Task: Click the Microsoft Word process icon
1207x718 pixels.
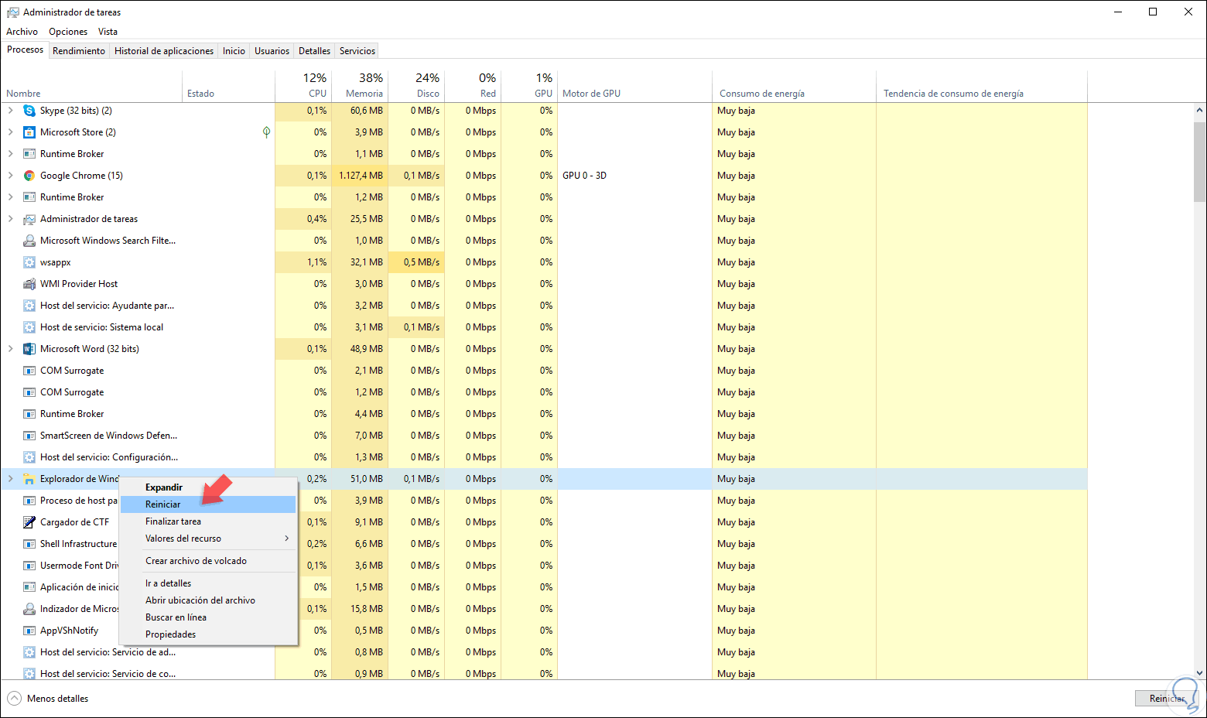Action: pyautogui.click(x=29, y=349)
